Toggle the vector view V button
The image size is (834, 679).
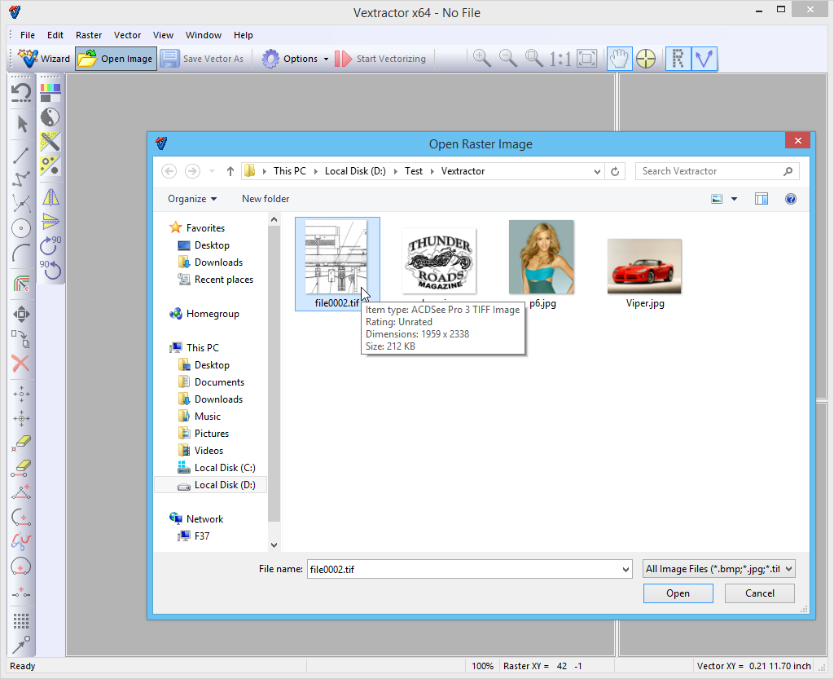point(705,59)
